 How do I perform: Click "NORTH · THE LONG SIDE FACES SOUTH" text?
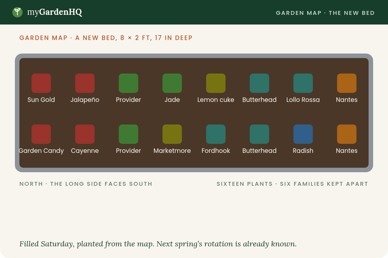pyautogui.click(x=86, y=184)
